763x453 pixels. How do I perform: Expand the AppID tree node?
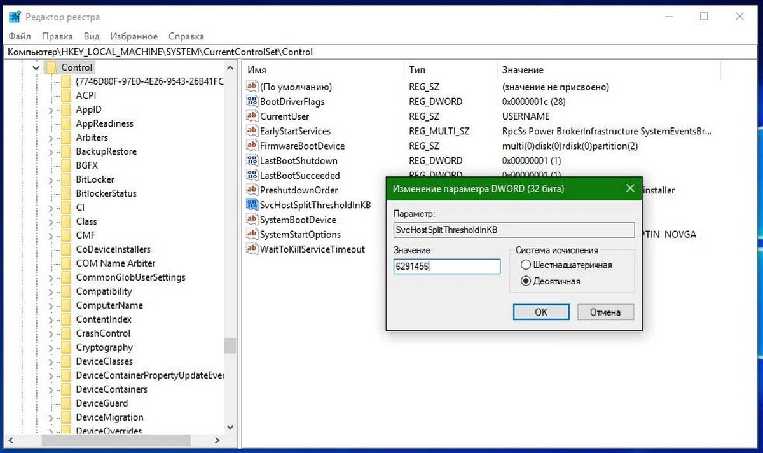[x=51, y=109]
